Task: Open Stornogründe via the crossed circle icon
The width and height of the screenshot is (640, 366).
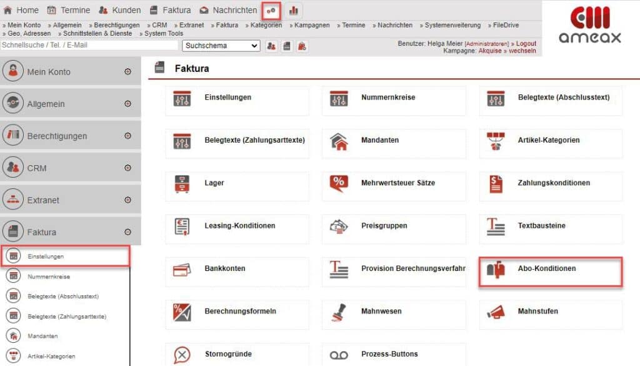Action: click(182, 353)
